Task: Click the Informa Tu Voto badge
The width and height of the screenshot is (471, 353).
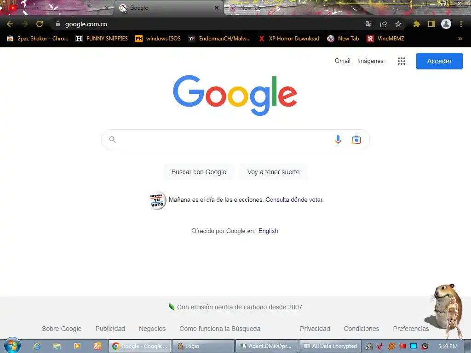Action: pyautogui.click(x=157, y=200)
